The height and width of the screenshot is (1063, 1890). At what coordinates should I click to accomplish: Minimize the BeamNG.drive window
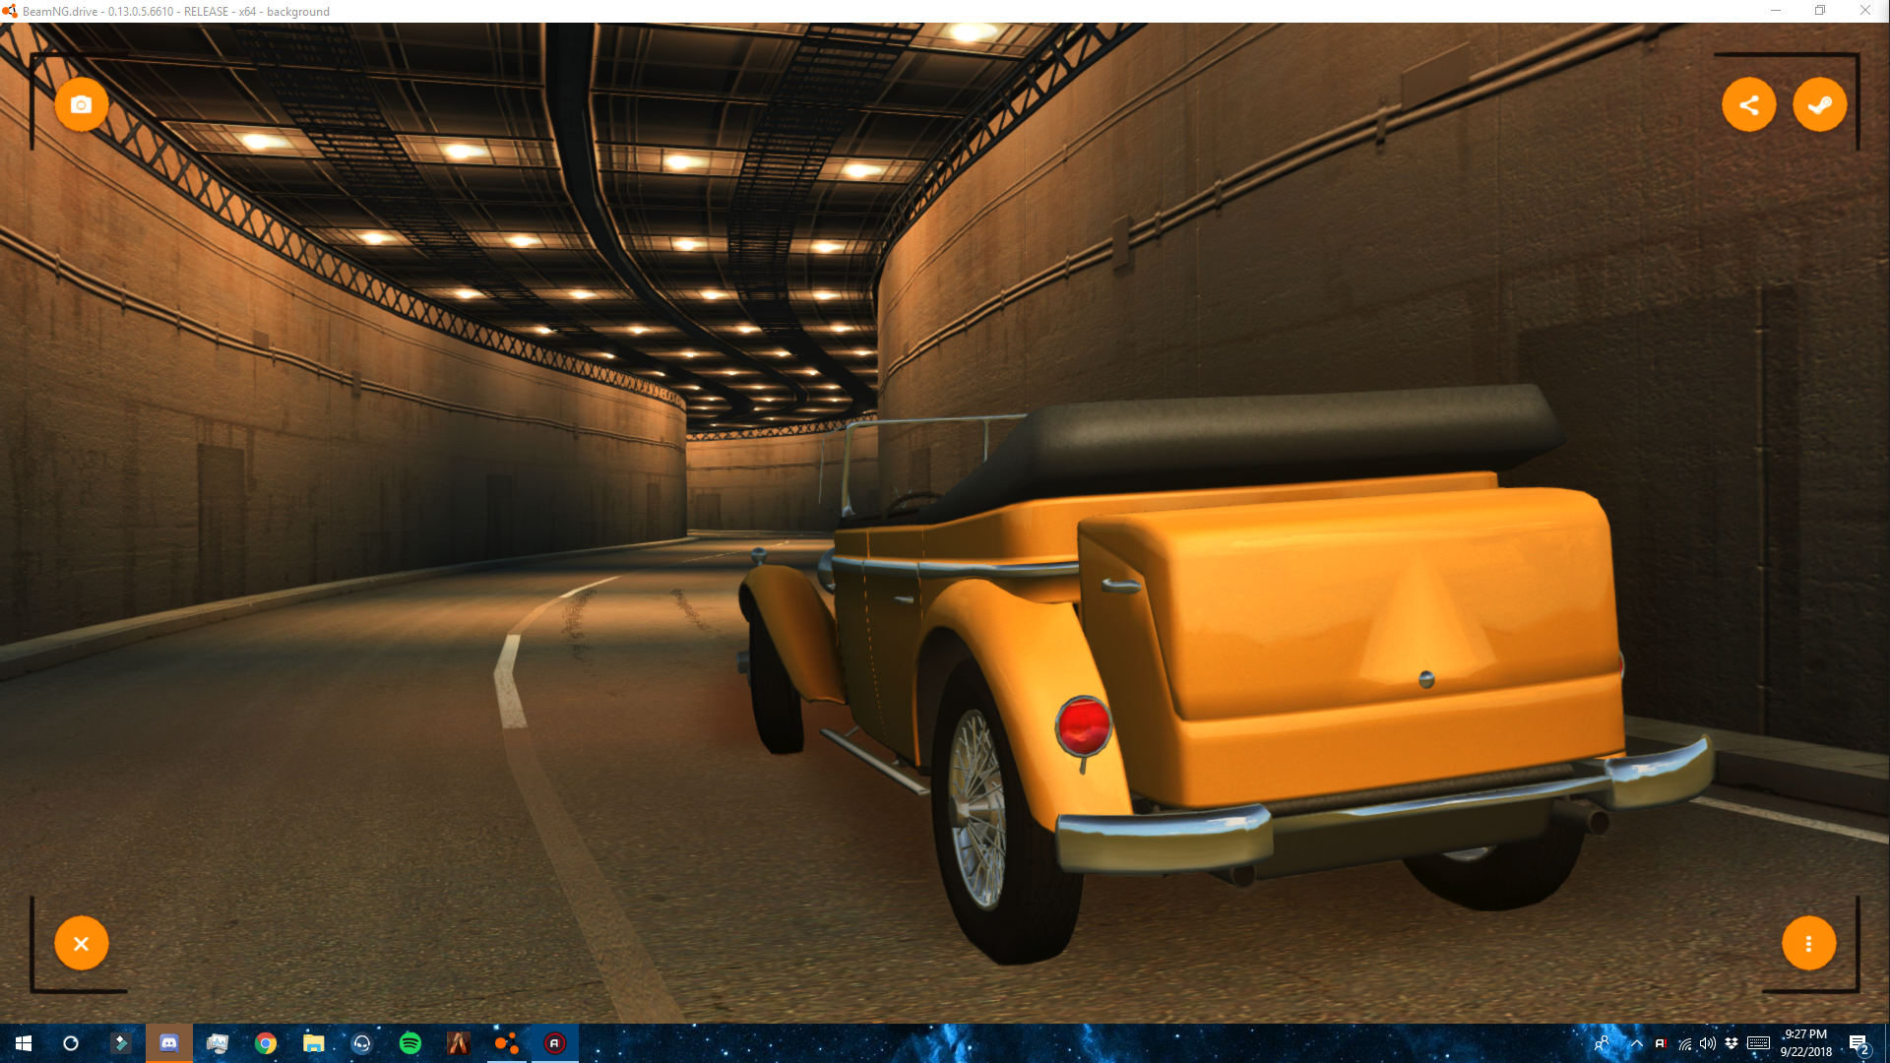[1776, 11]
